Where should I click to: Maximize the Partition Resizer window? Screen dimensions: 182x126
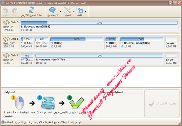[x=175, y=3]
